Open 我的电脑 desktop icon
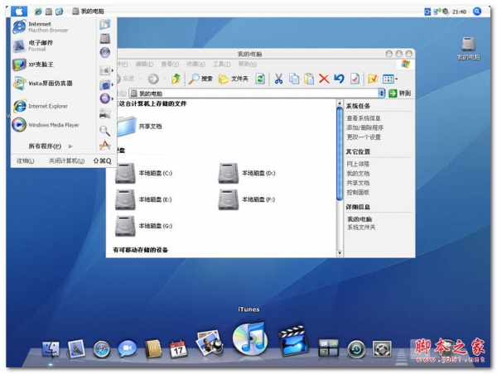The image size is (497, 374). pos(468,49)
